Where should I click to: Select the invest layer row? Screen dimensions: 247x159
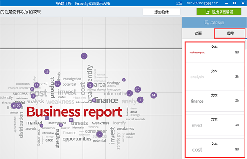215,125
